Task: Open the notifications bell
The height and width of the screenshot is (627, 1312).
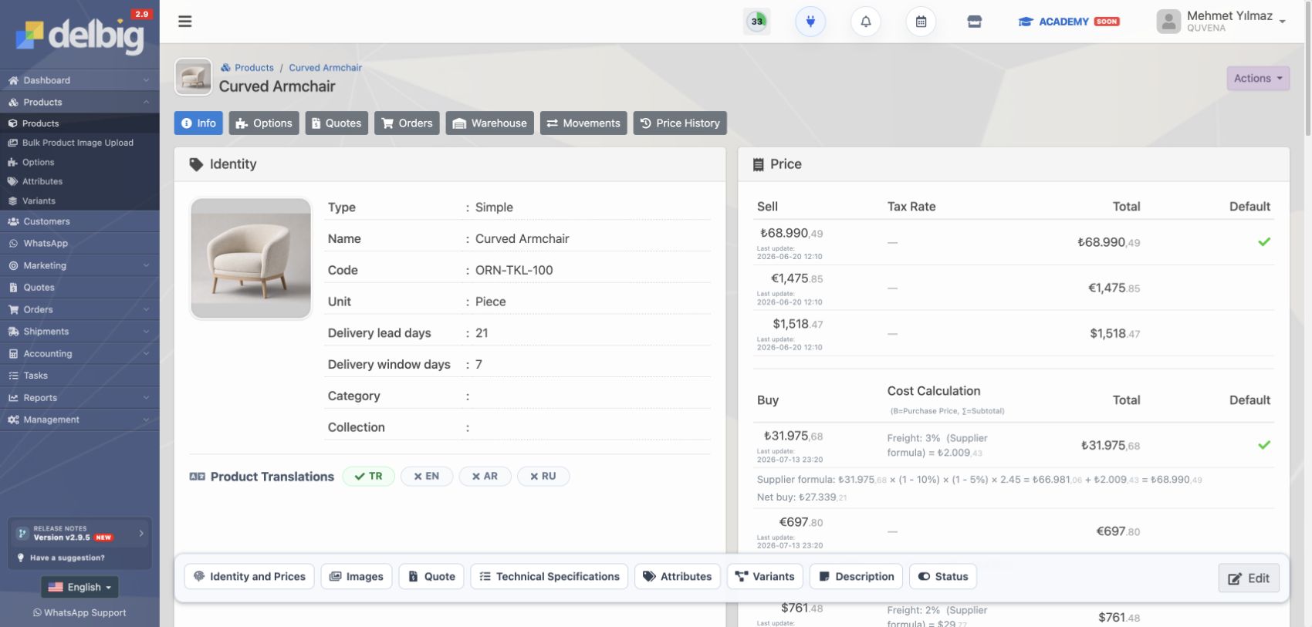Action: click(865, 22)
